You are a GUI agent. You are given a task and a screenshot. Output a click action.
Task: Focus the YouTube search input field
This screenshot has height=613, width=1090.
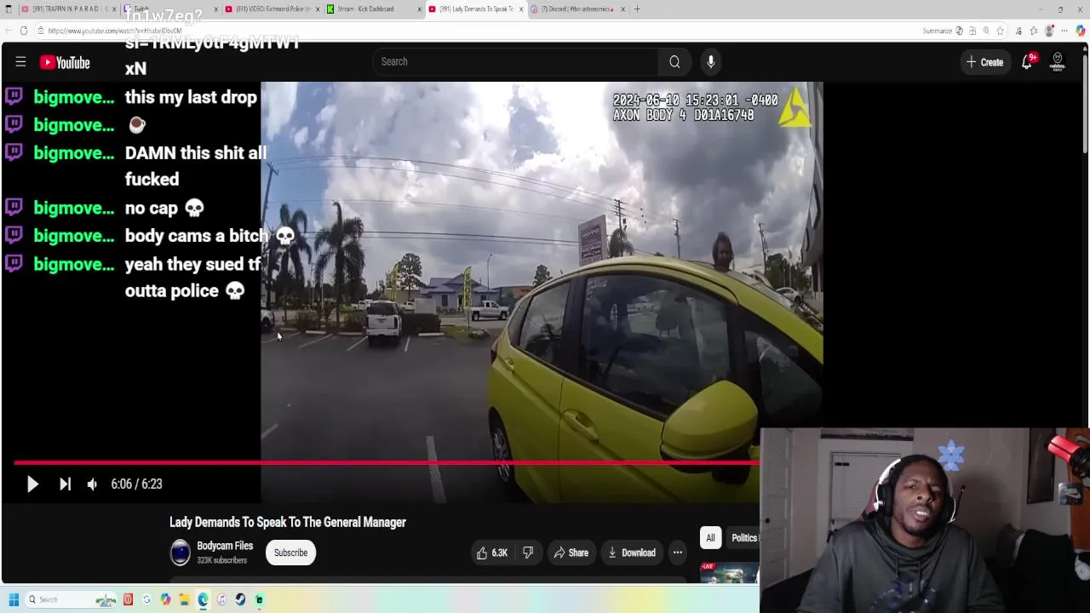pos(514,61)
